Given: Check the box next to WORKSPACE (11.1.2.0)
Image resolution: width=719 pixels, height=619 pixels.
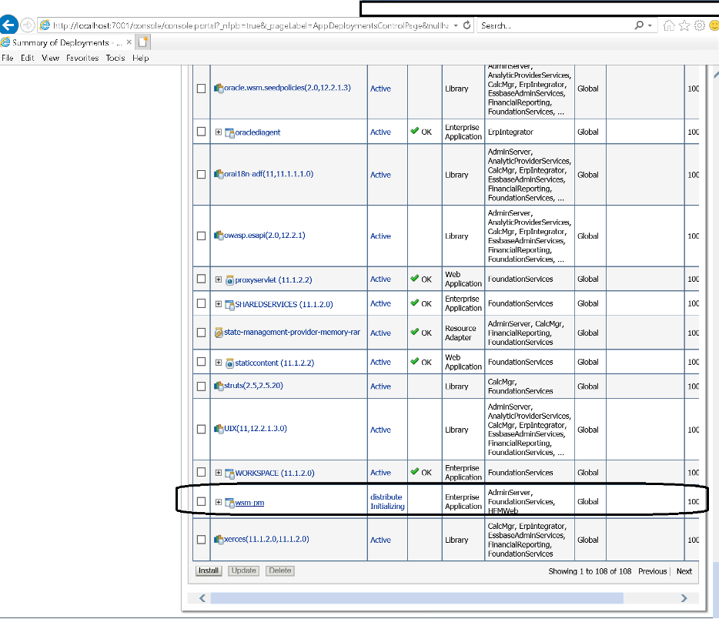Looking at the screenshot, I should point(201,472).
